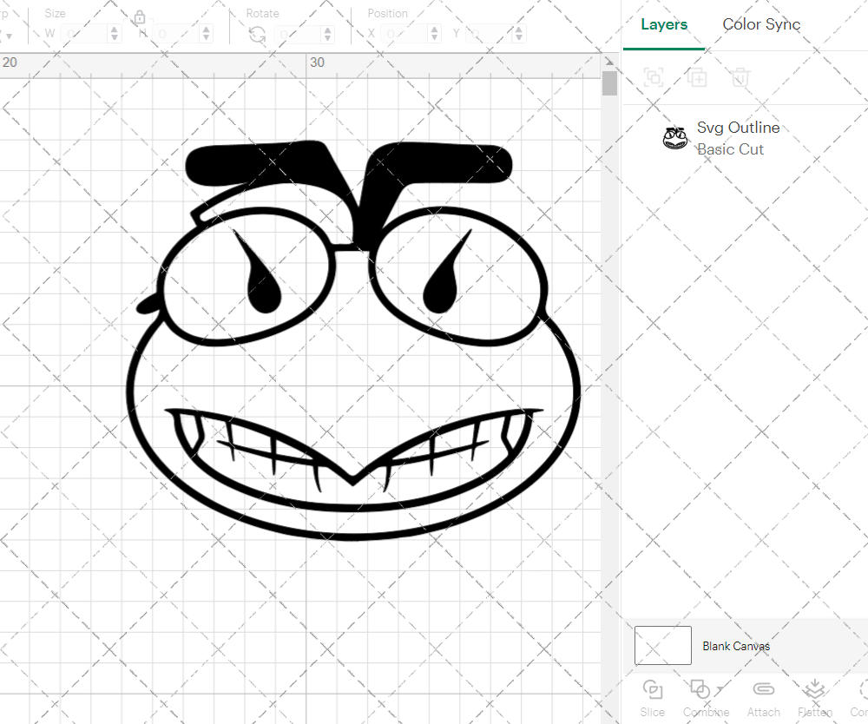Select the Svg Outline layer
This screenshot has width=868, height=724.
pos(738,138)
